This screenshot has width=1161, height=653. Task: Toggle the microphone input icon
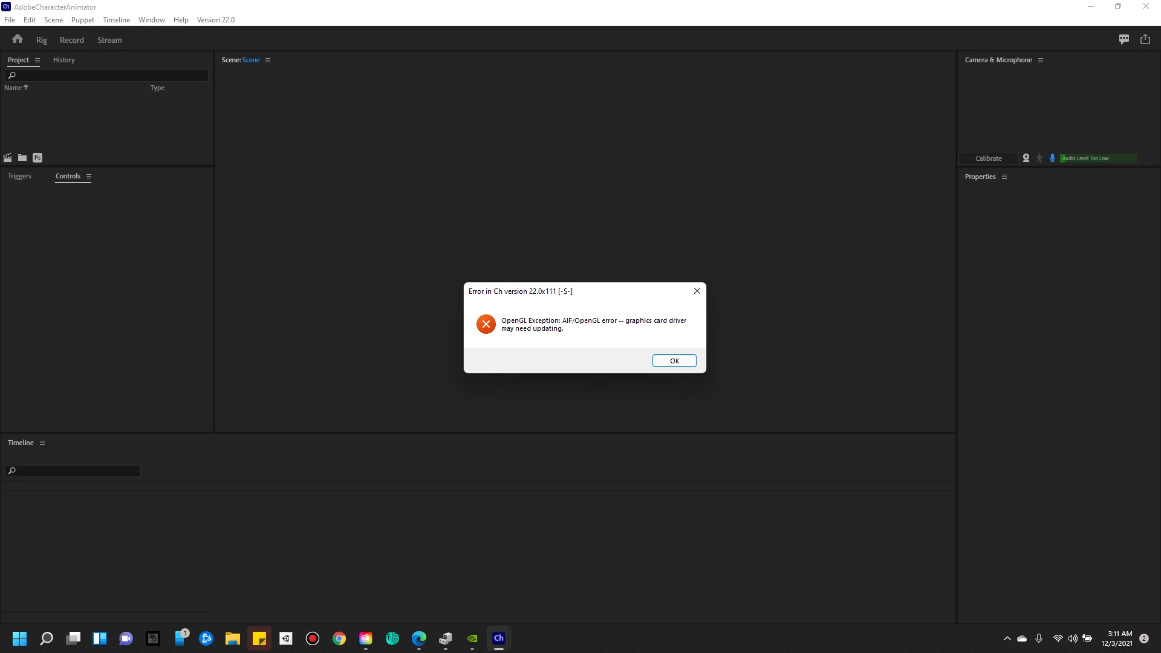click(1052, 158)
